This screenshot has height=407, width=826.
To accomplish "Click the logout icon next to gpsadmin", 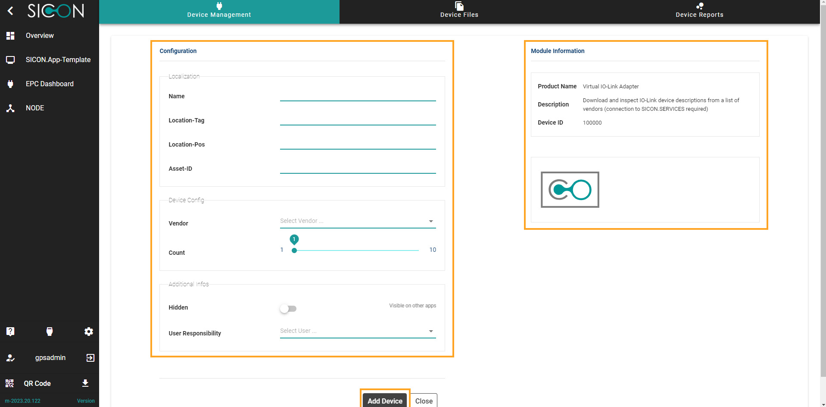I will tap(90, 358).
